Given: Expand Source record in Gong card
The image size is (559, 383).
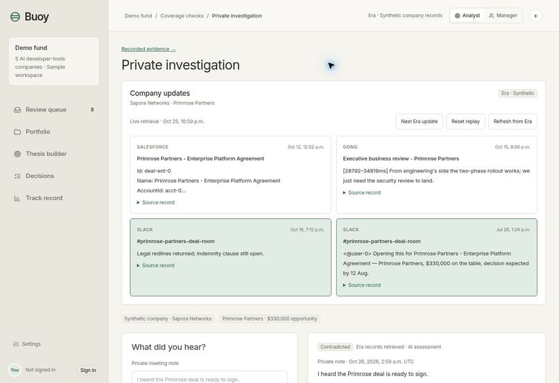Looking at the screenshot, I should (362, 193).
